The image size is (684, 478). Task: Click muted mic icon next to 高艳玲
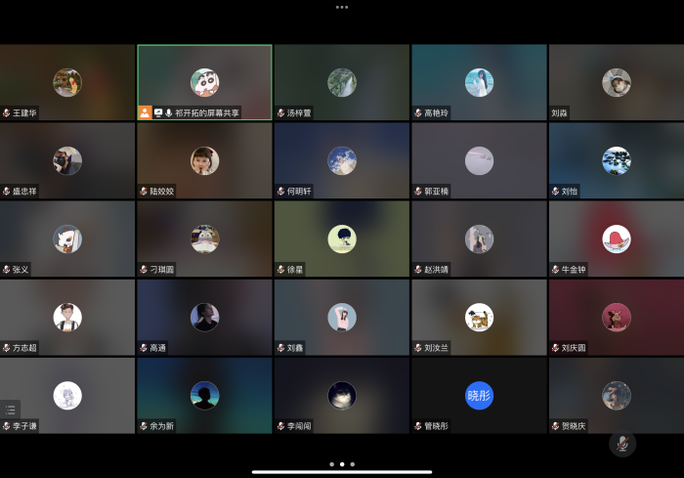pyautogui.click(x=417, y=113)
